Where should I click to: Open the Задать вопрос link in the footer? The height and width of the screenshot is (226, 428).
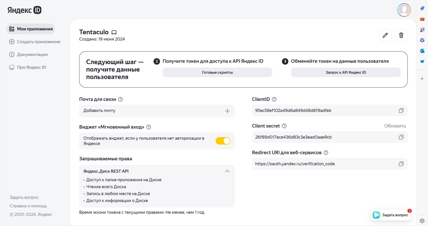24,197
